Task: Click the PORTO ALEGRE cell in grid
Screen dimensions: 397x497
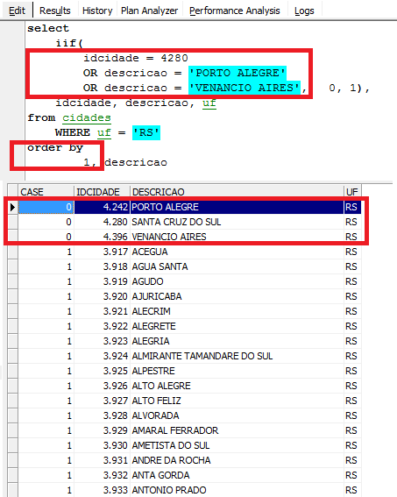Action: tap(237, 207)
